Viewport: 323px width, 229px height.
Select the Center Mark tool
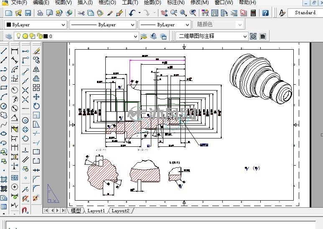pos(15,187)
